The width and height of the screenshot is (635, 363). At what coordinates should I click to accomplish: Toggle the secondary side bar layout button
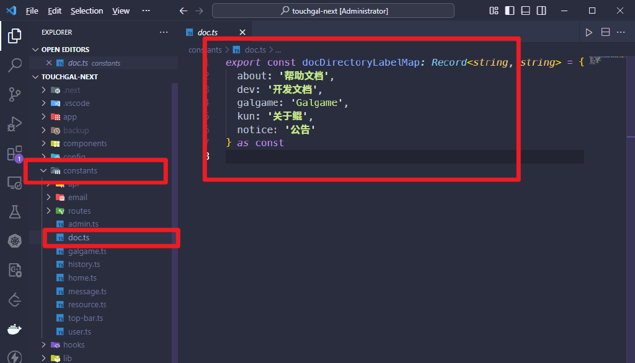(541, 11)
